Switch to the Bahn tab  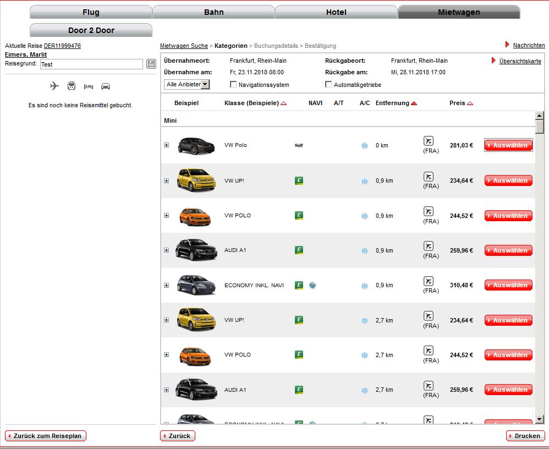(213, 12)
